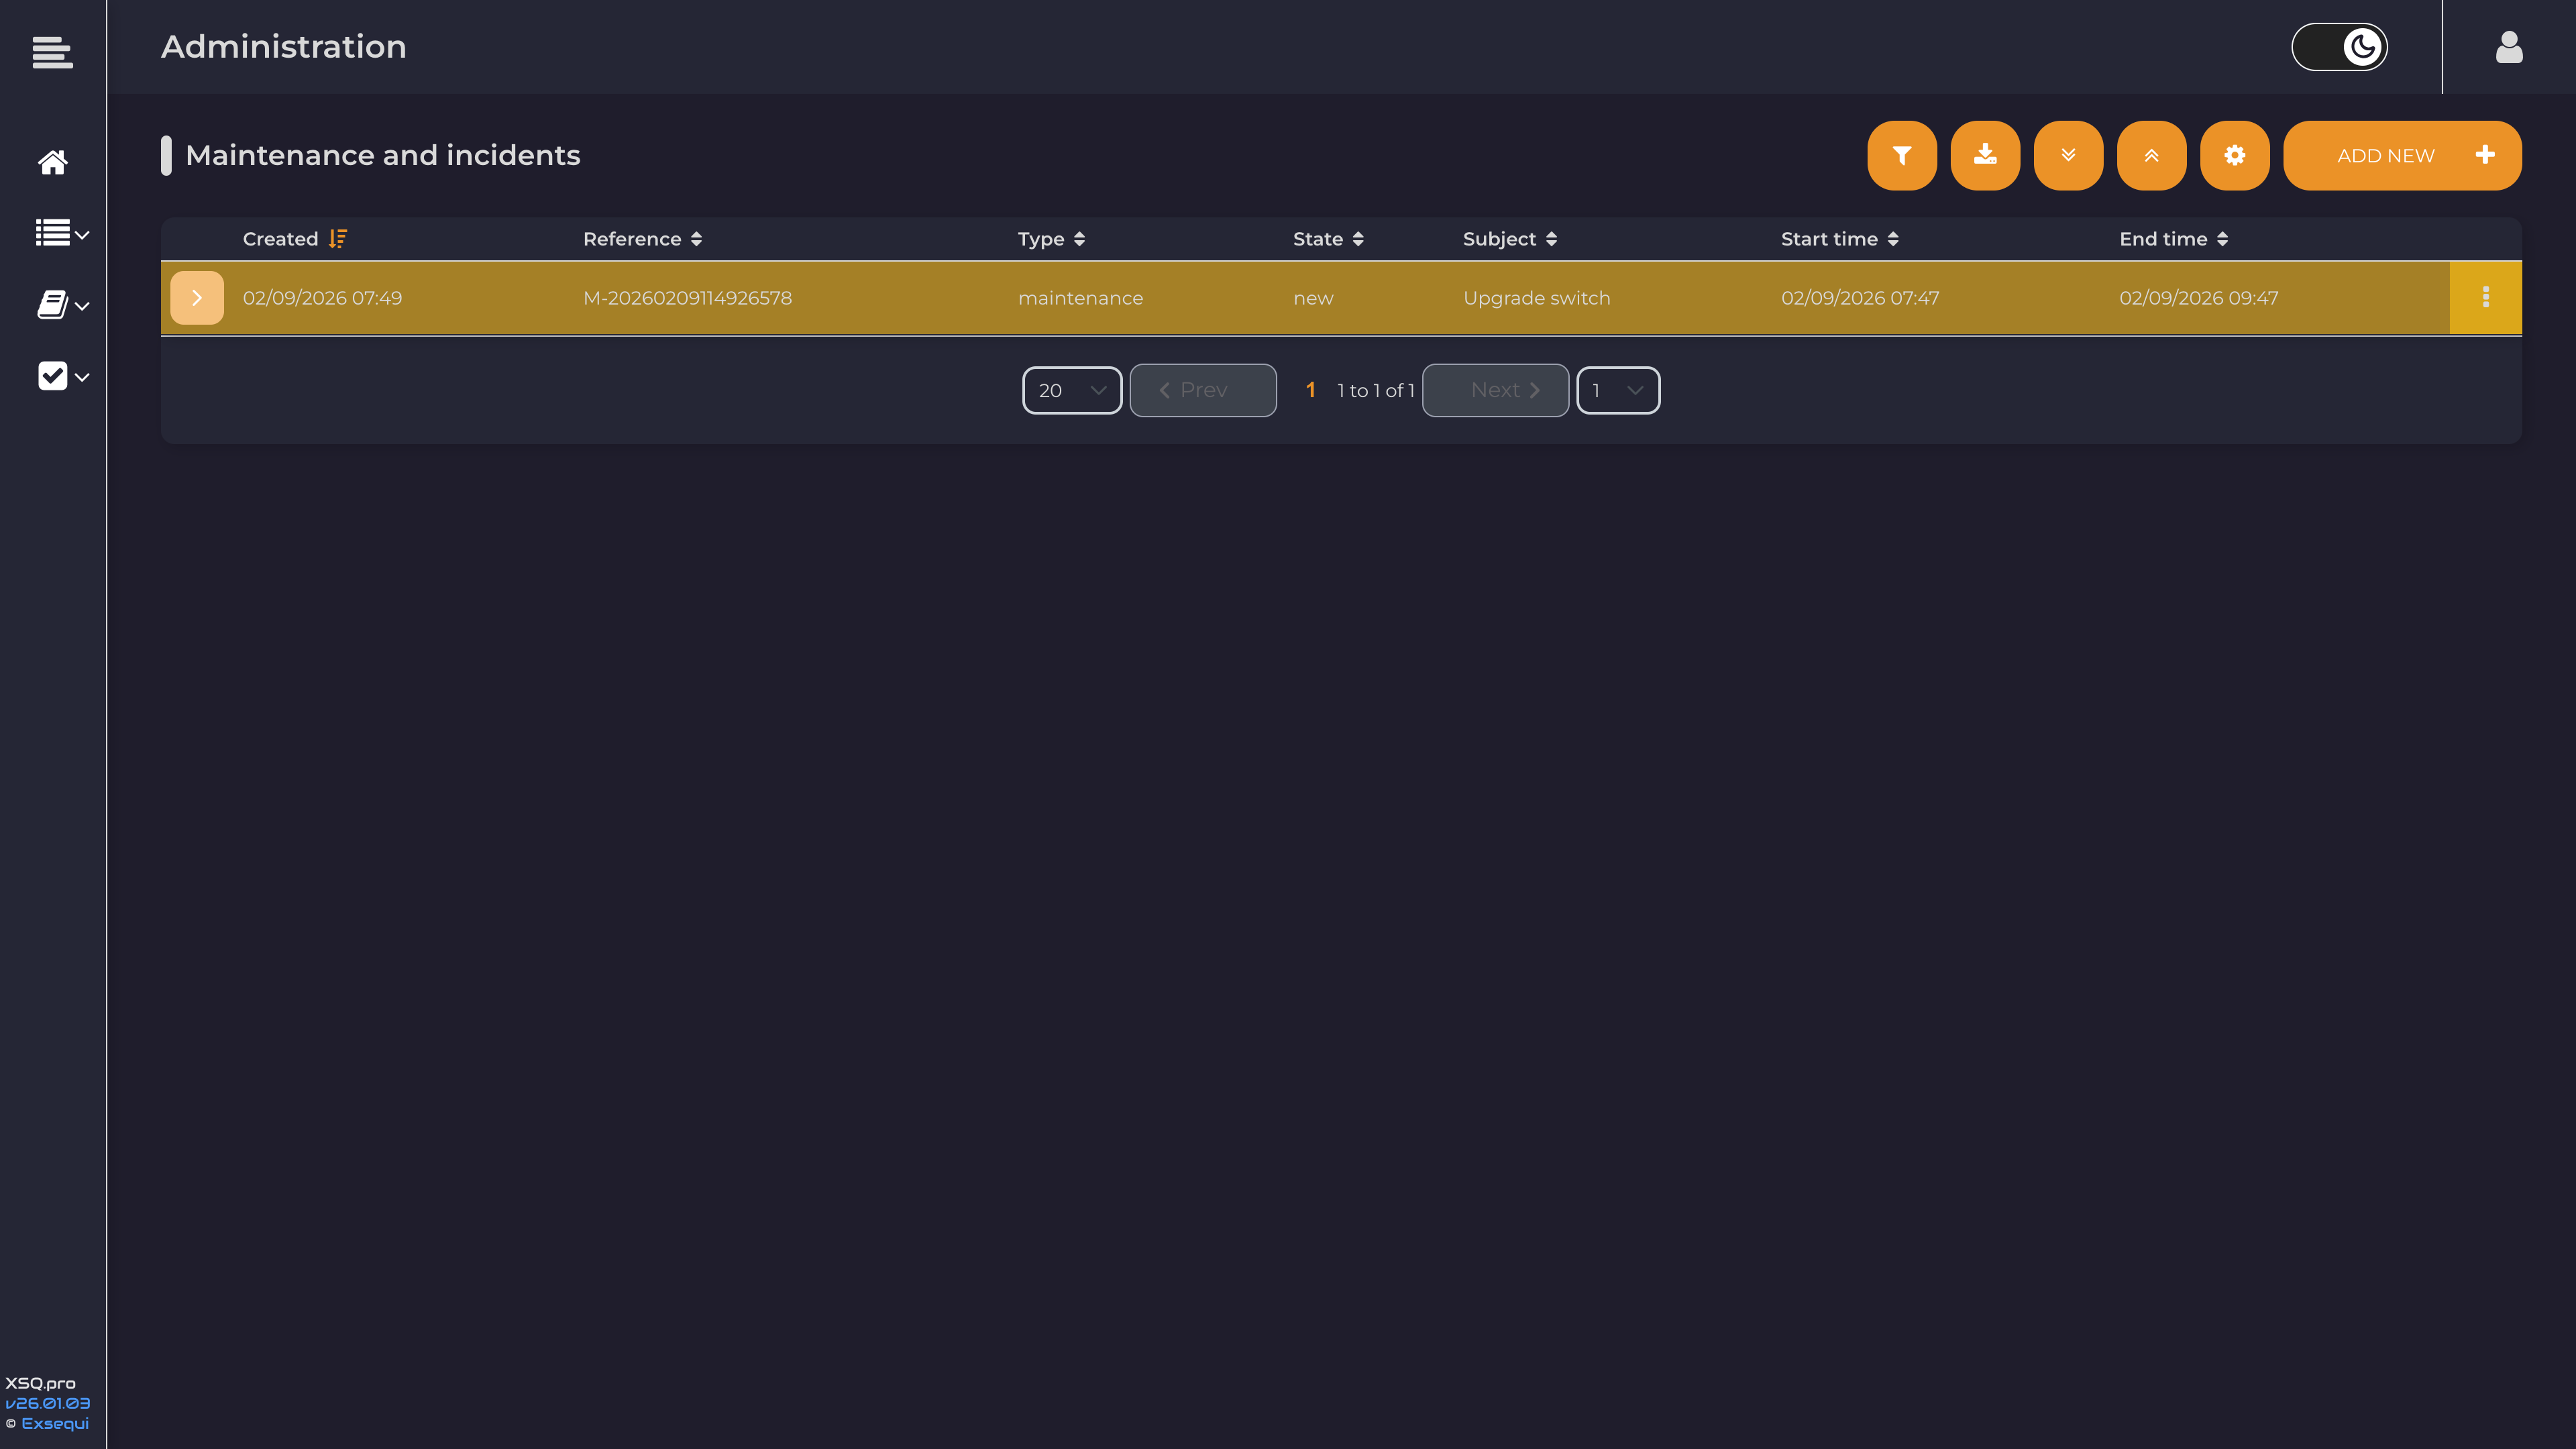Viewport: 2576px width, 1449px height.
Task: Click the filter funnel icon button
Action: coord(1901,155)
